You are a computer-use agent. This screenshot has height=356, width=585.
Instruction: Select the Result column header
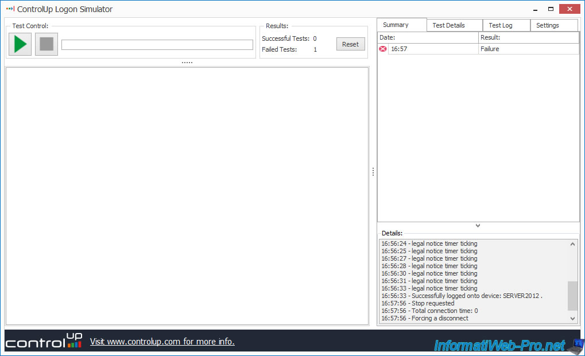point(529,37)
